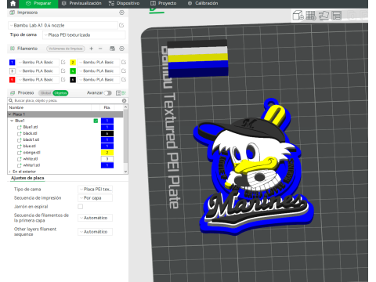Edit filament 1 preset
376x282 pixels.
[63, 62]
